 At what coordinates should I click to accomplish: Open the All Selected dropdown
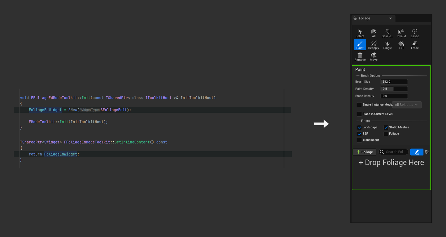coord(407,105)
